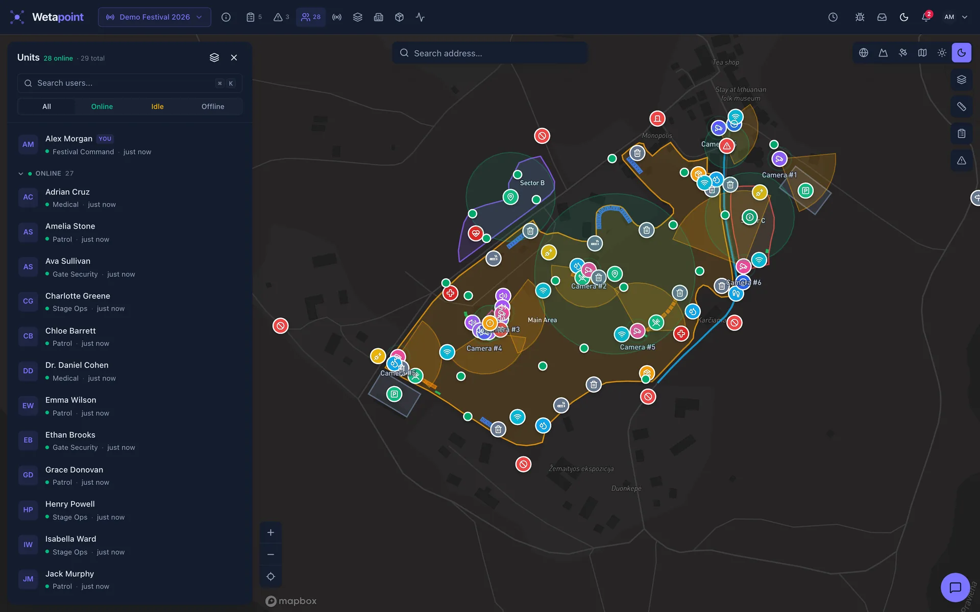Switch to satellite map style
Image resolution: width=980 pixels, height=612 pixels.
903,53
